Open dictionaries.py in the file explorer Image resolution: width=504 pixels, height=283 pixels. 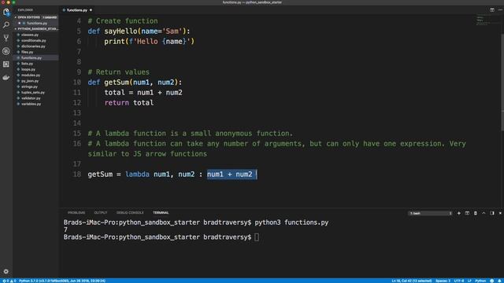33,46
